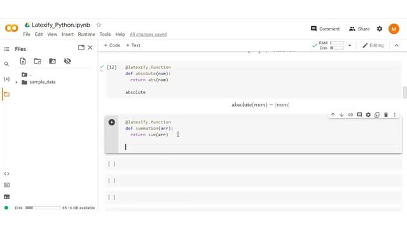Open Command palette sidebar icon
Screen dimensions: 407x229
click(x=6, y=185)
